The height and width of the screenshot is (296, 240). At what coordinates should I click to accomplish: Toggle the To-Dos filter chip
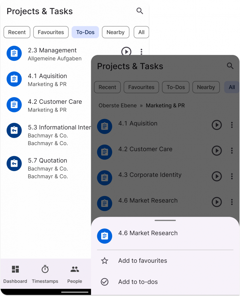85,32
